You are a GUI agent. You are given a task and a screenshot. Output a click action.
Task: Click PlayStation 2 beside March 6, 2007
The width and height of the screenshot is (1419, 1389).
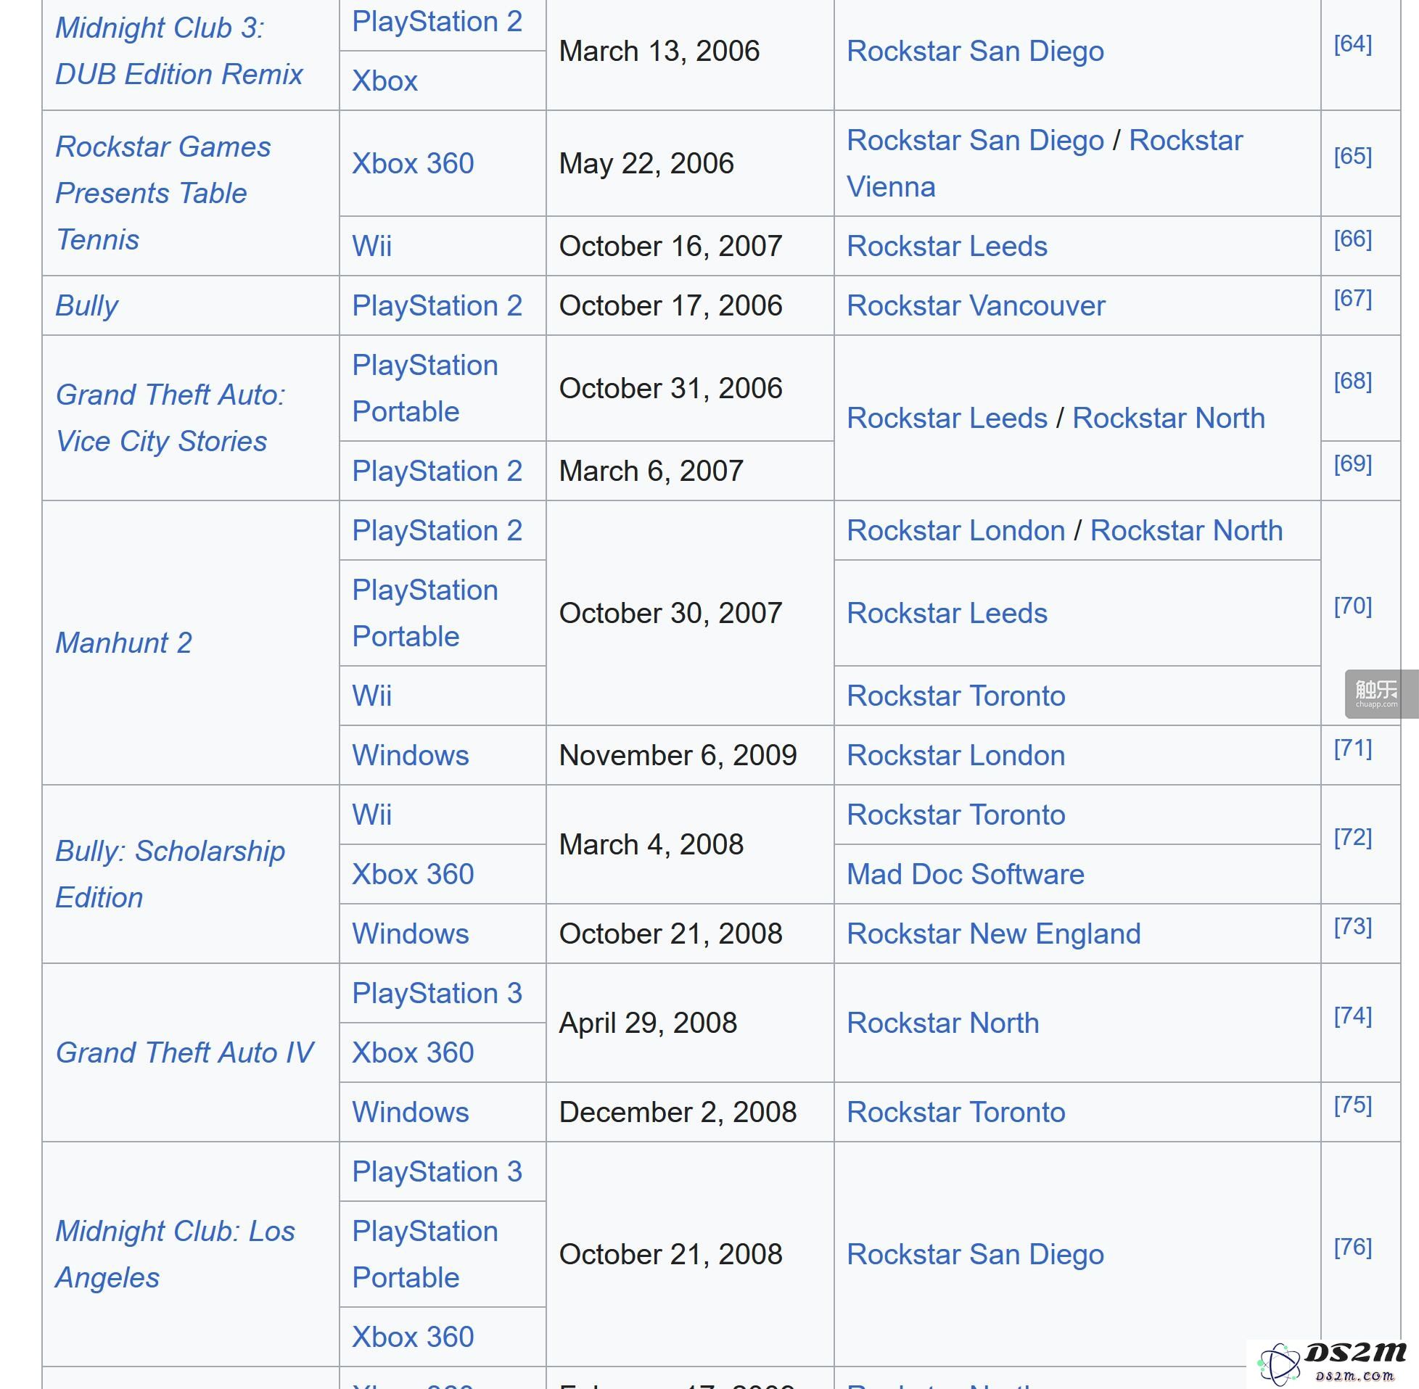pyautogui.click(x=437, y=471)
